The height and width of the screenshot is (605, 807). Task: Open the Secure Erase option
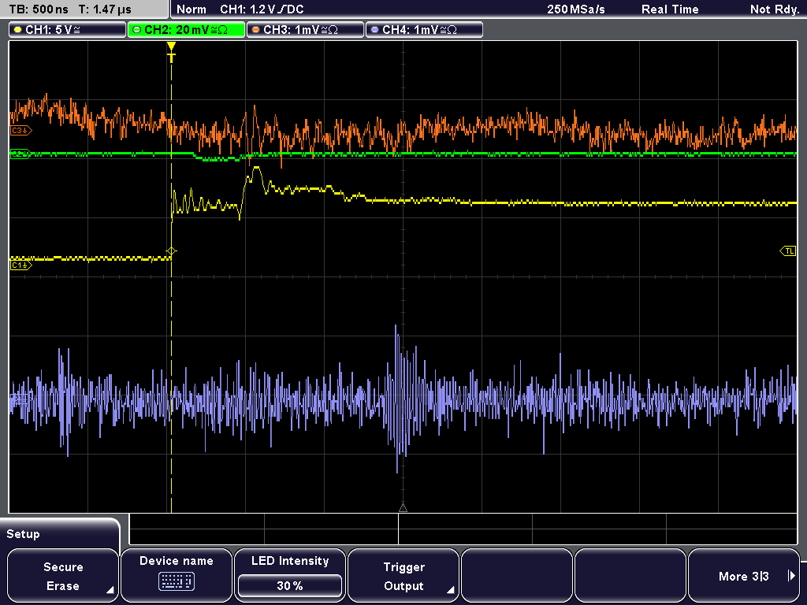click(63, 576)
